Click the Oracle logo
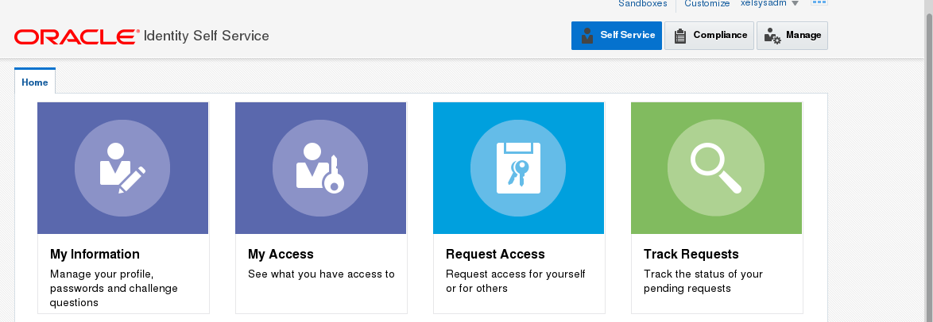The image size is (933, 322). point(75,36)
